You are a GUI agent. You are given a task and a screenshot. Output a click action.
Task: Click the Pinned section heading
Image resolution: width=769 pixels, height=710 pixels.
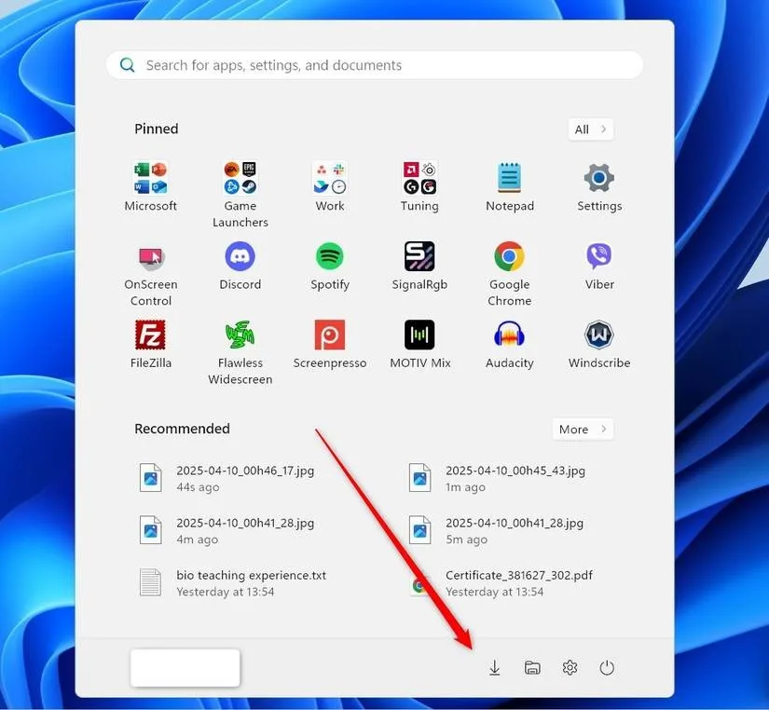(x=157, y=129)
